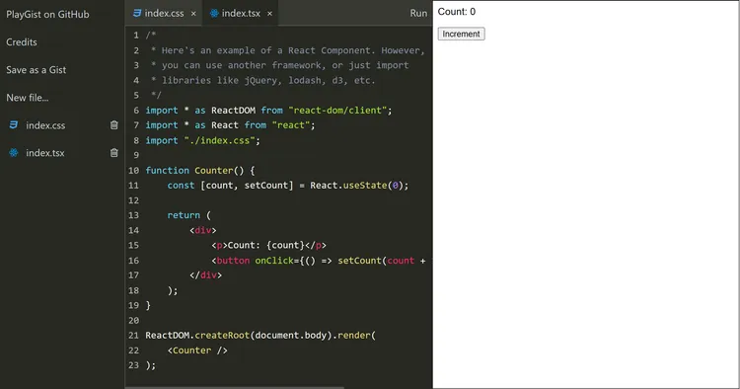Delete index.css using its trash icon

(x=113, y=125)
